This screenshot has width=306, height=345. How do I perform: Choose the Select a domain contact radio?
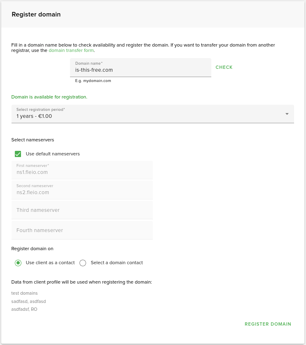(83, 263)
